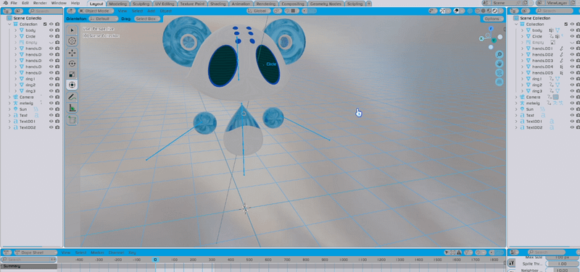Click the Z axis on navigation gizmo
The height and width of the screenshot is (272, 580).
pyautogui.click(x=491, y=28)
